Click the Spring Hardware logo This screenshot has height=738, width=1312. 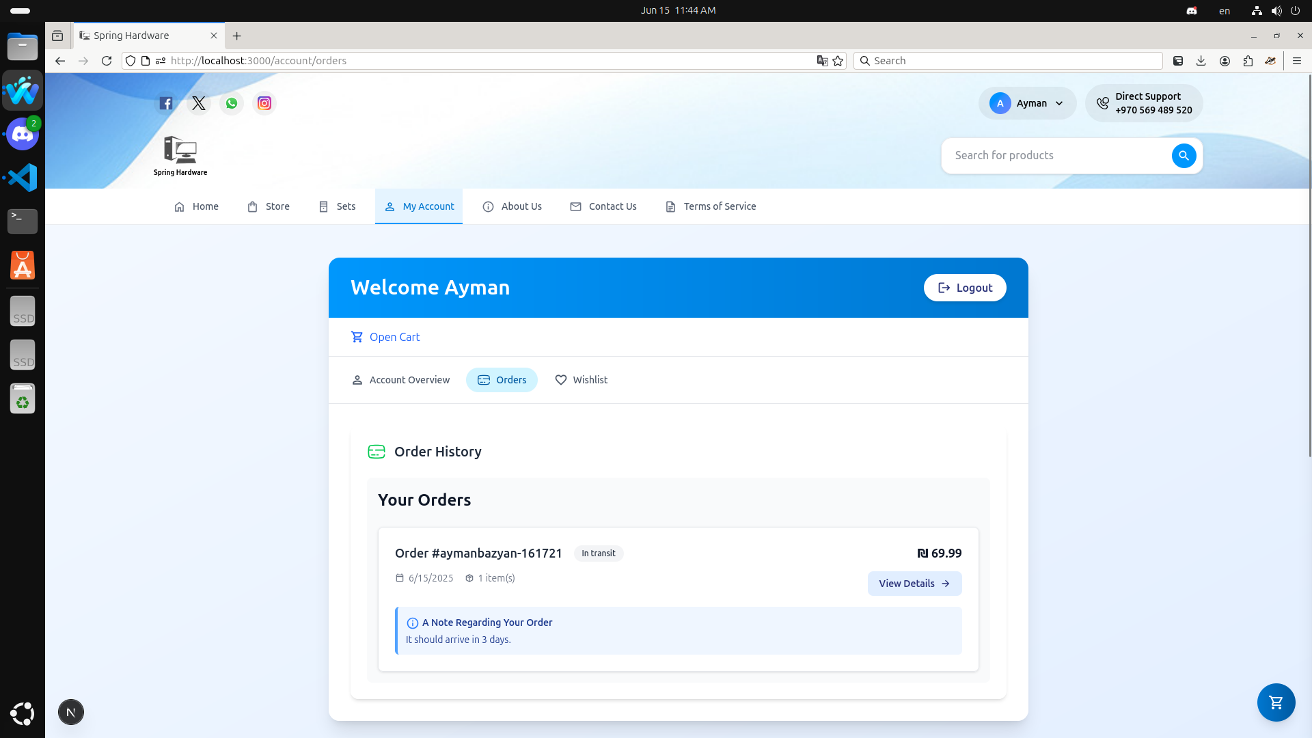(180, 156)
